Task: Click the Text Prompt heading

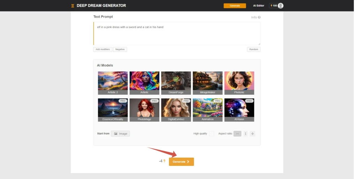Action: point(103,17)
